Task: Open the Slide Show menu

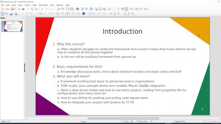Action: [44, 5]
